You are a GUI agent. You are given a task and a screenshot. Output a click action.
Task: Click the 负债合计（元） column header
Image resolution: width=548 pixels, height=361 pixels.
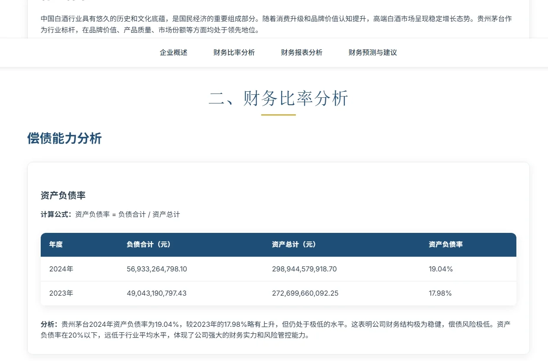click(x=149, y=245)
